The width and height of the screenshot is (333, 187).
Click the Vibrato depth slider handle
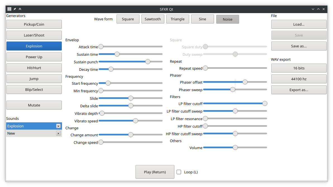point(102,113)
